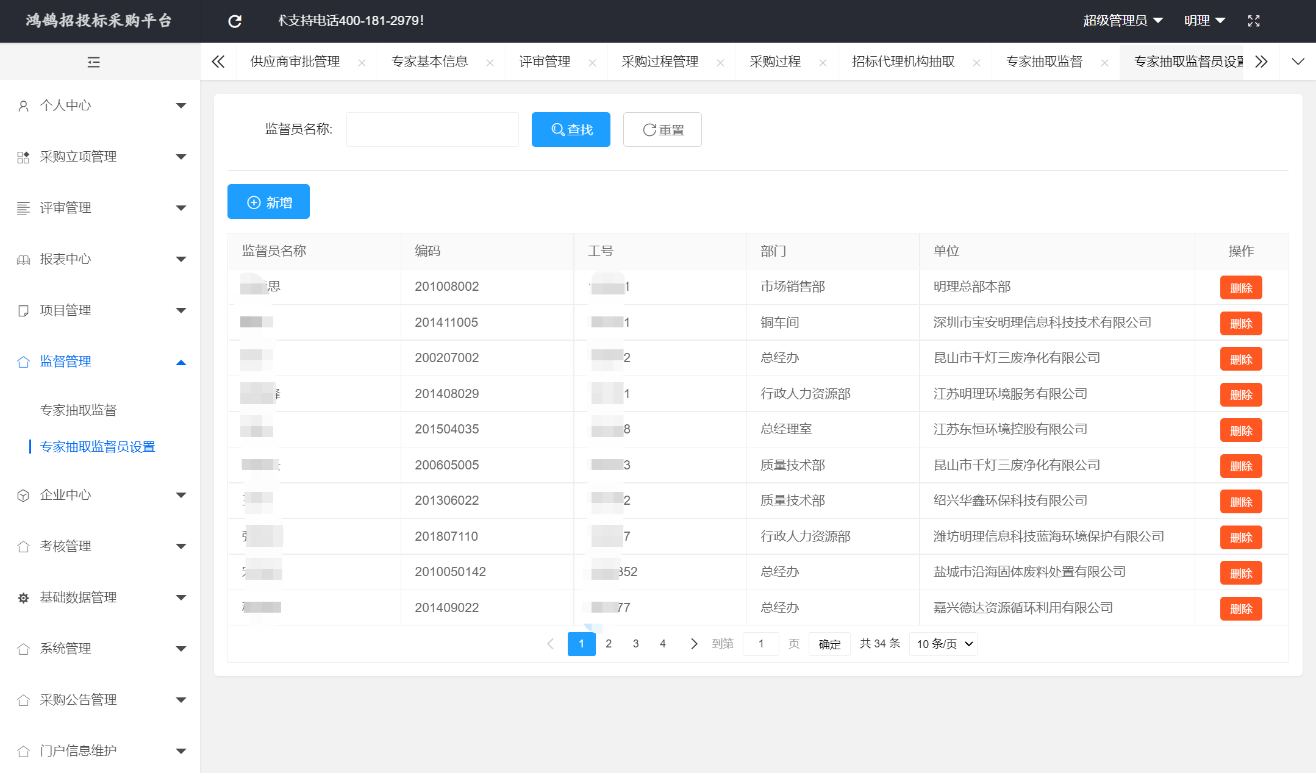Delete the row with code 201408029
1316x773 pixels.
[x=1241, y=394]
